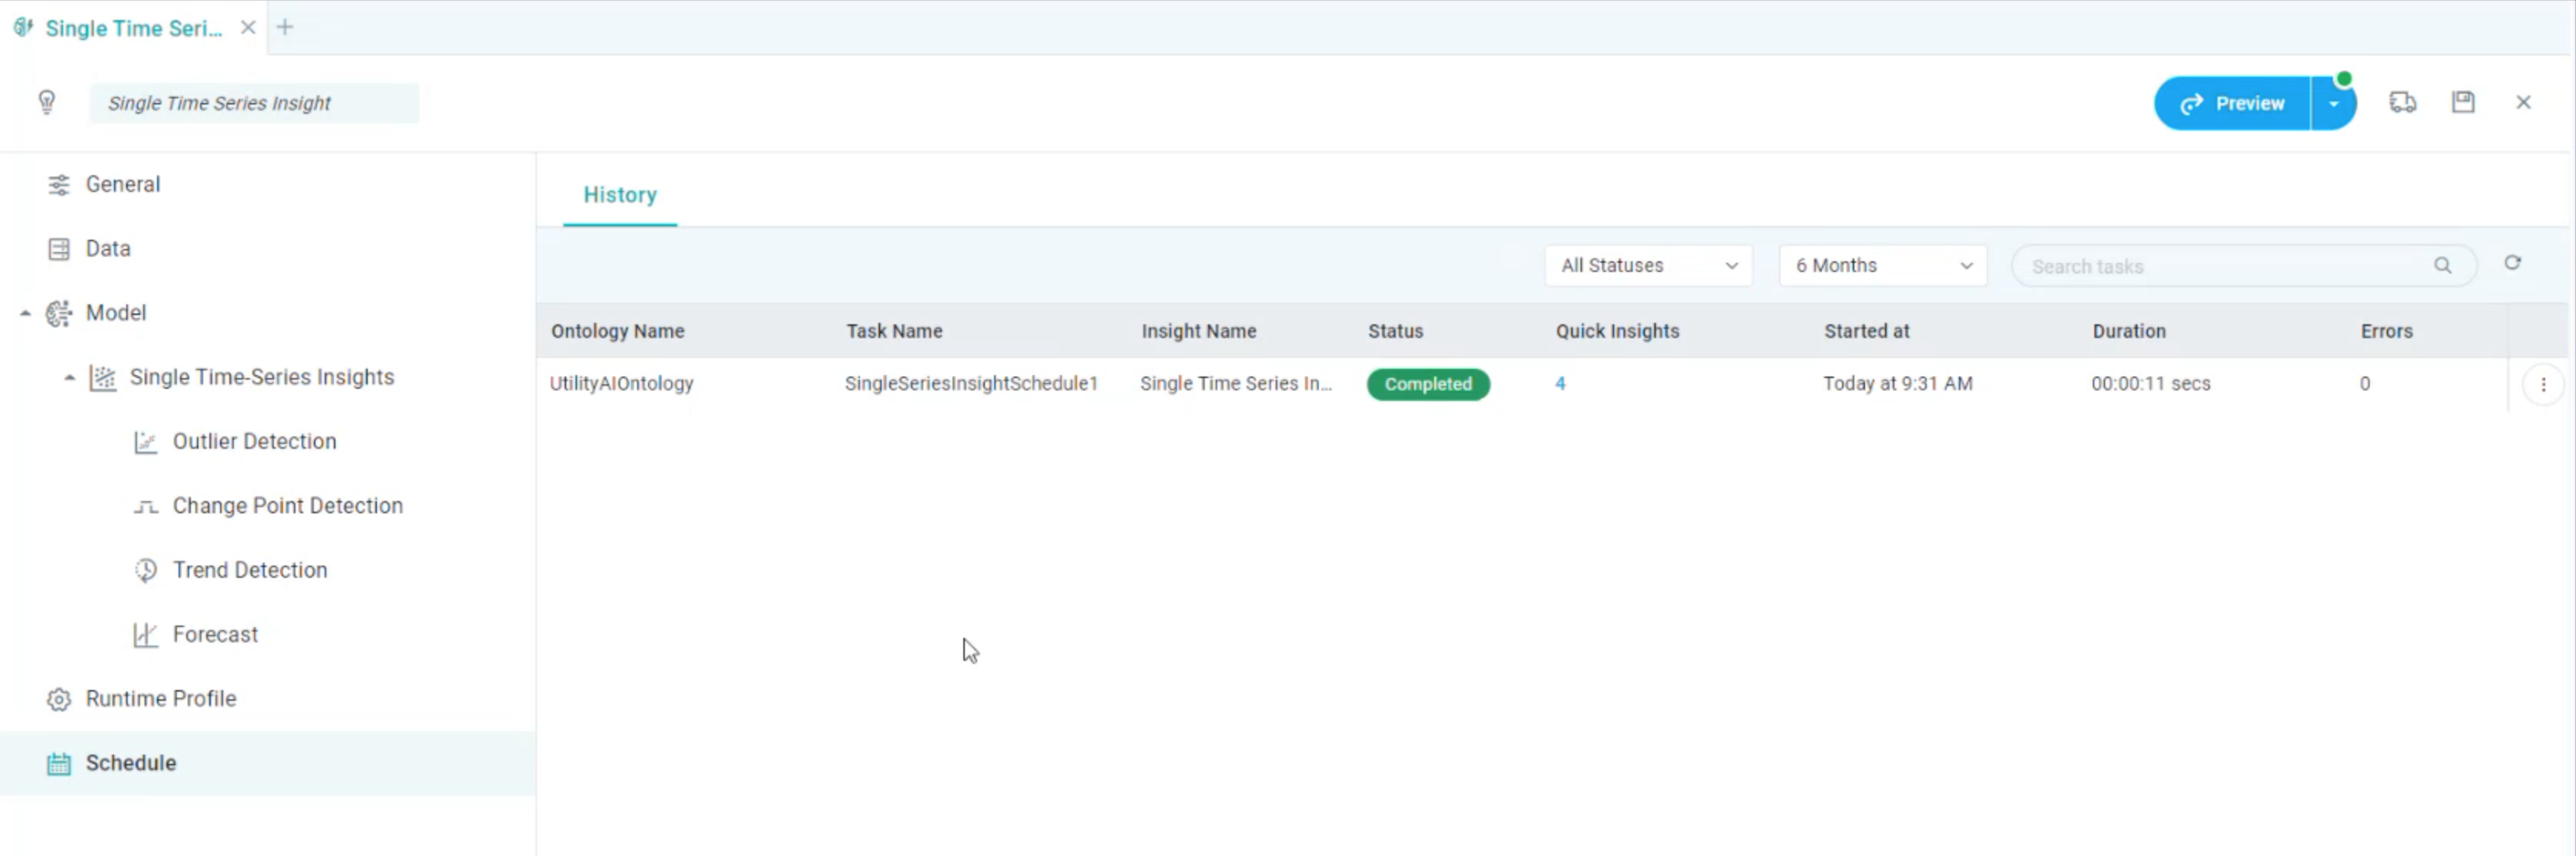
Task: Expand the All Statuses dropdown
Action: pos(1647,264)
